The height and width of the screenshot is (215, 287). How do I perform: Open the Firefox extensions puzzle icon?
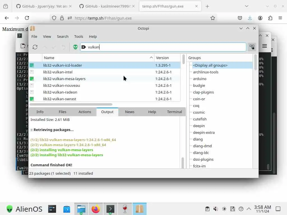click(270, 18)
